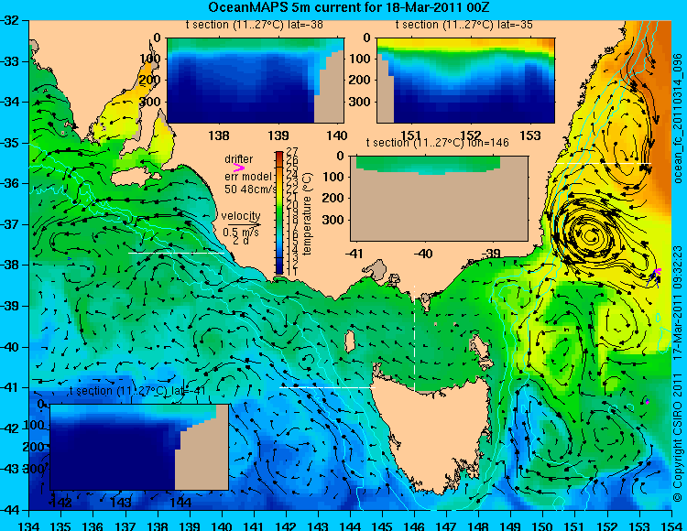Click the 't section (11..27°C) lon=146' heading
Viewport: 687px width, 531px height.
coord(438,143)
